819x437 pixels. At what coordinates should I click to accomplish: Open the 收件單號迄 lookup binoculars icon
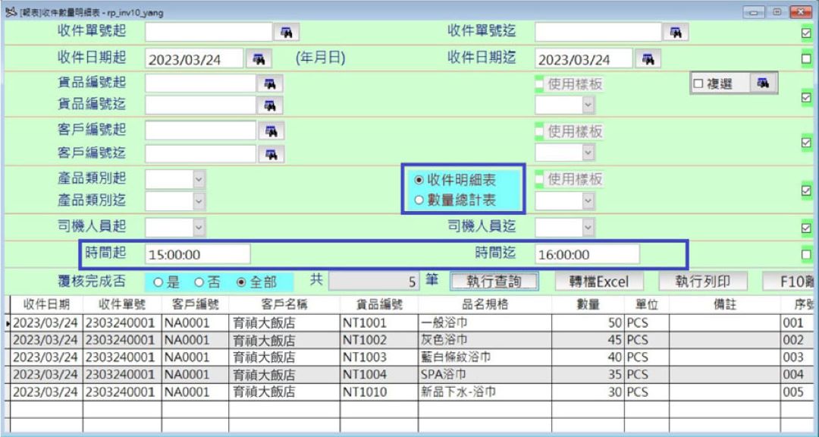tap(675, 33)
